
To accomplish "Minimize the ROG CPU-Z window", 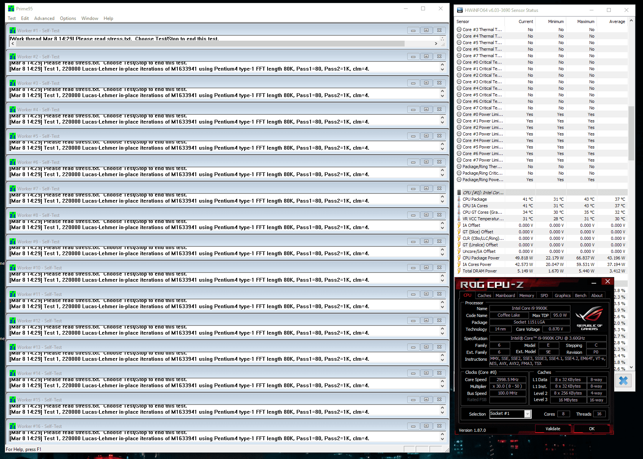I will (594, 283).
